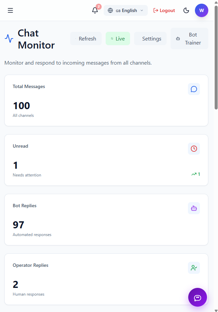218x312 pixels.
Task: Open the hamburger navigation menu
Action: [10, 10]
